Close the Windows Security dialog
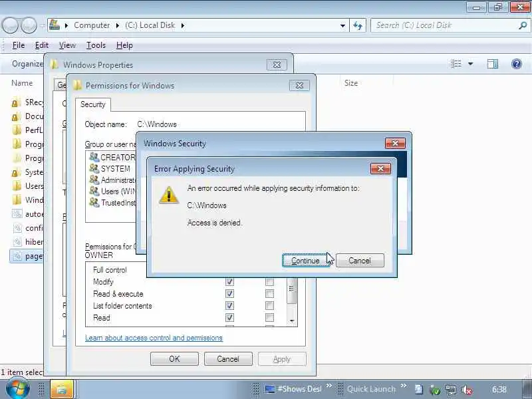 coord(395,143)
